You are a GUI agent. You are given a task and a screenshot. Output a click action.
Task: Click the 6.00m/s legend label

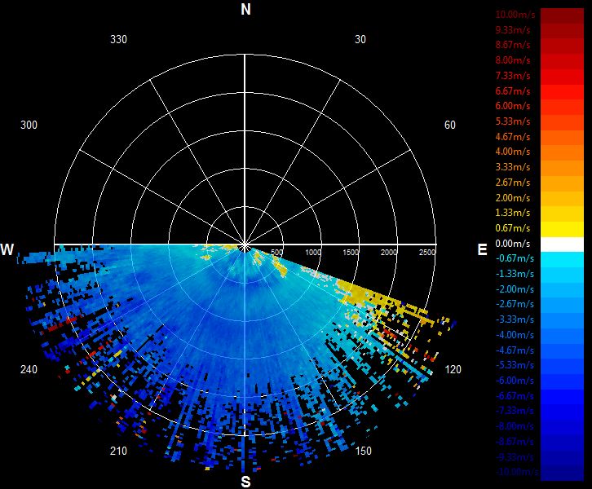pos(513,106)
